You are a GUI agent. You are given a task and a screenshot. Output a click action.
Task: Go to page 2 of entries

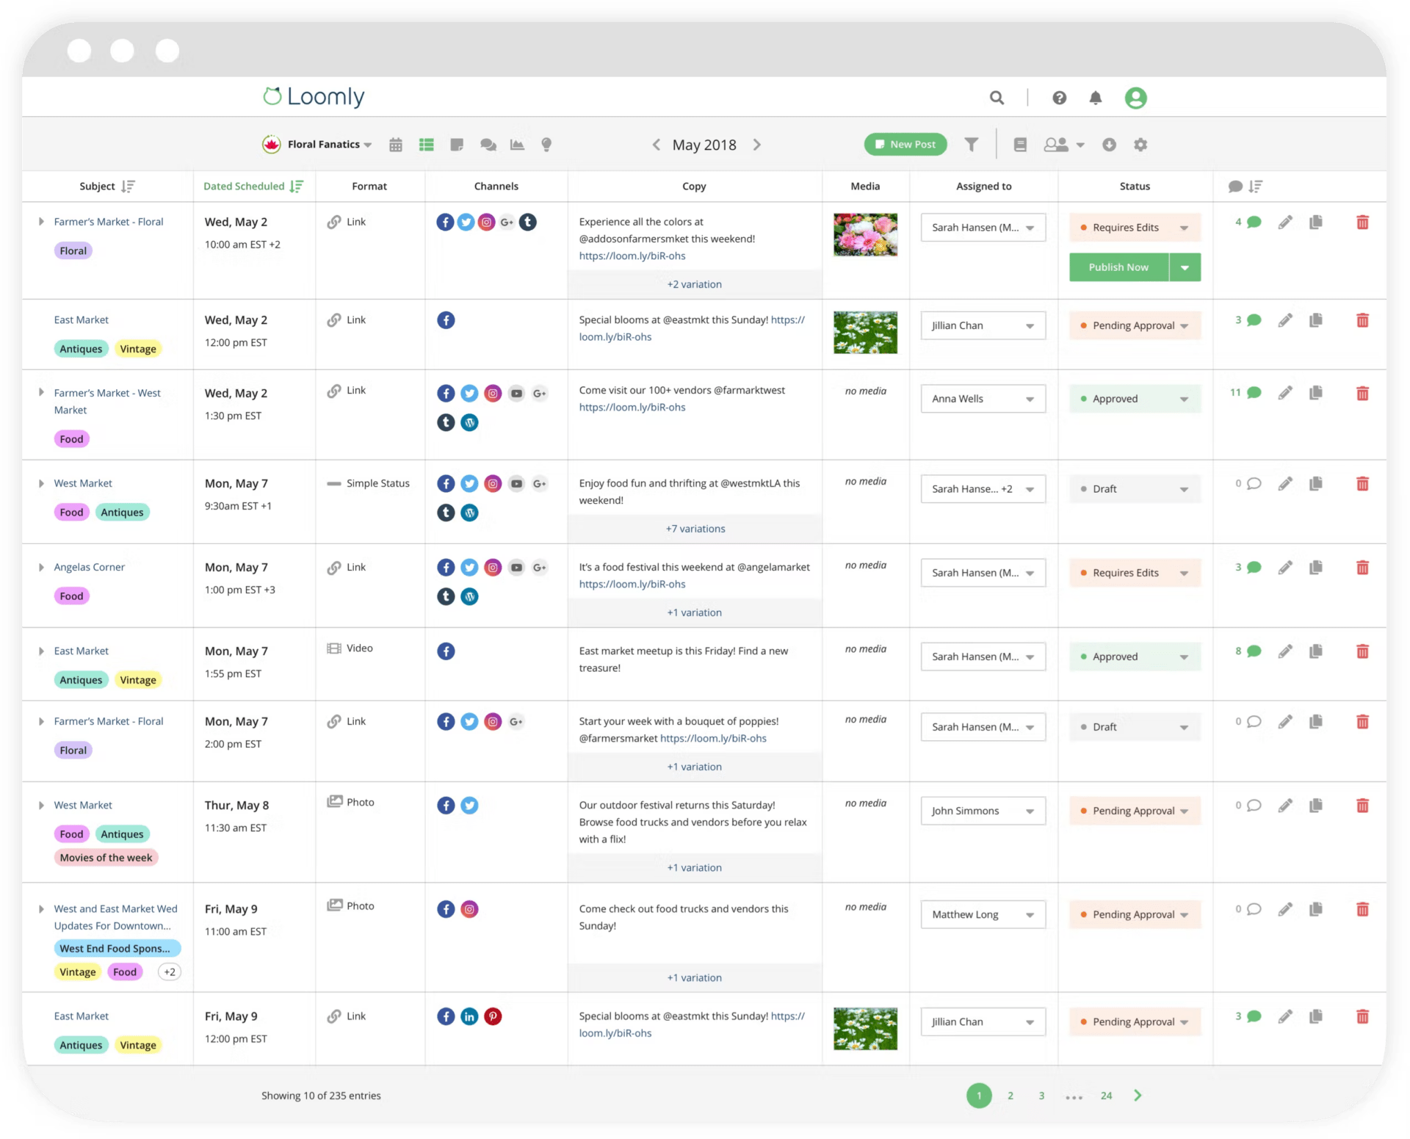(1010, 1096)
